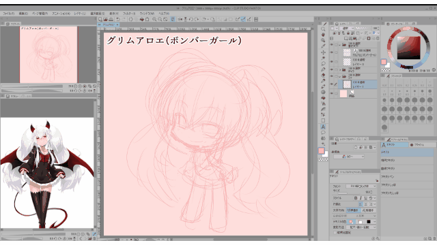Select the Auto Select wand tool
Screen dimensions: 437x245
(x=323, y=58)
